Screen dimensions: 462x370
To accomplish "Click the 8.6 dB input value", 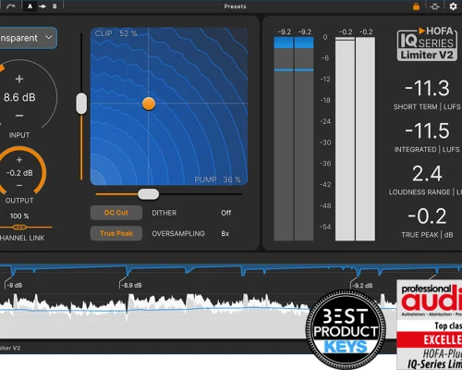I will pyautogui.click(x=19, y=97).
